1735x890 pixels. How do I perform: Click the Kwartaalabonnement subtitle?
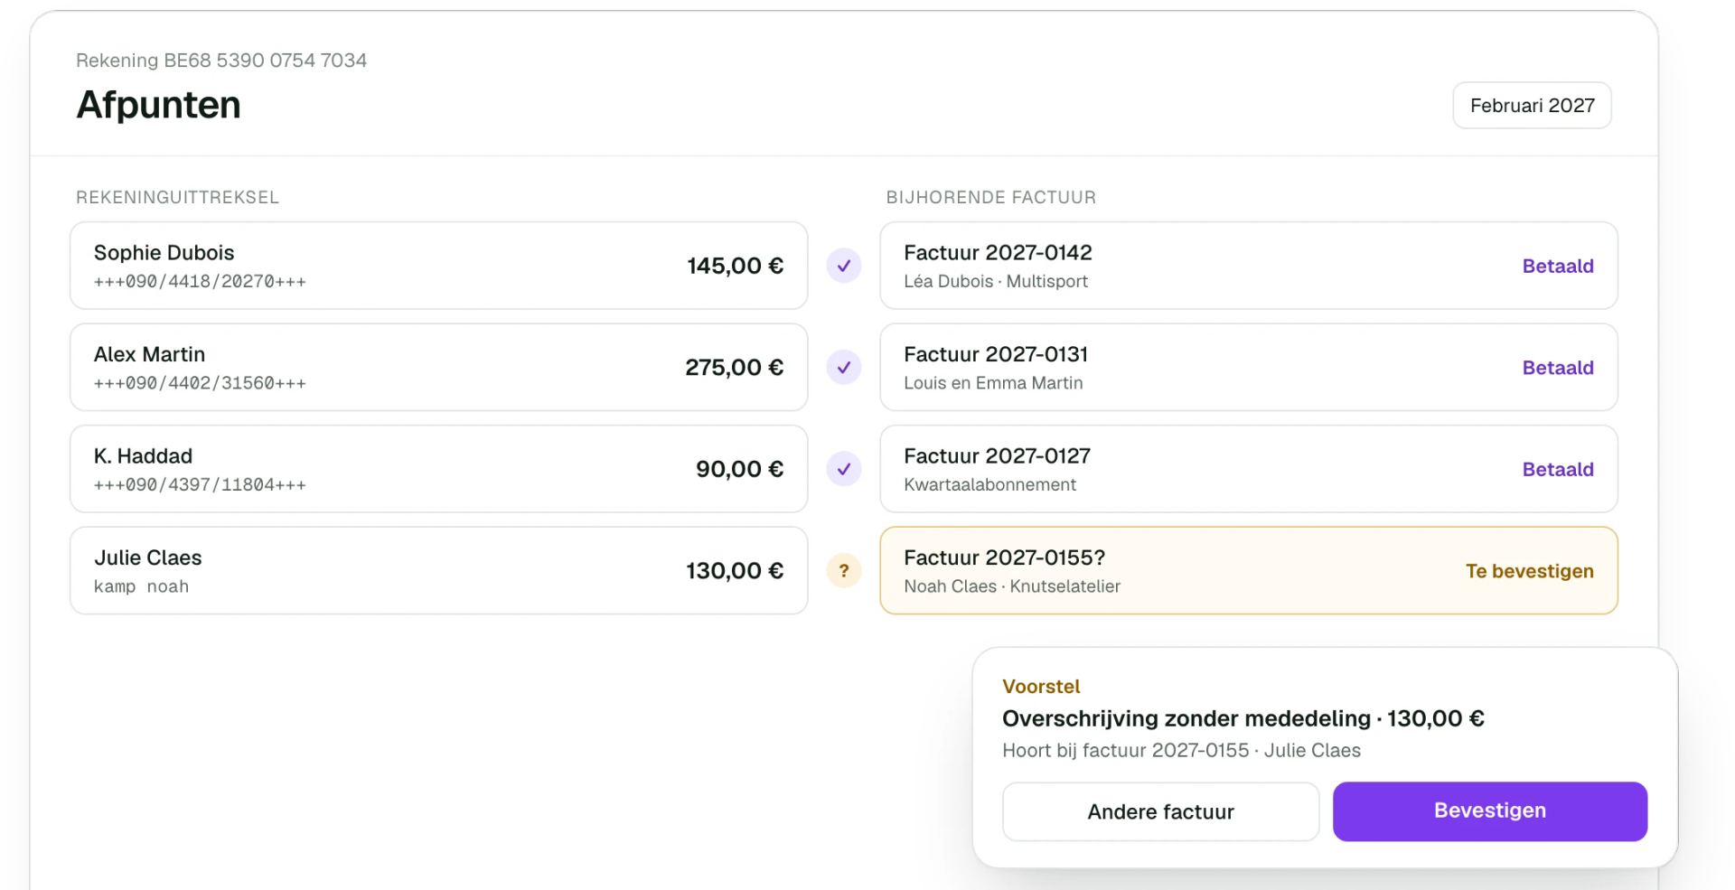pos(989,485)
